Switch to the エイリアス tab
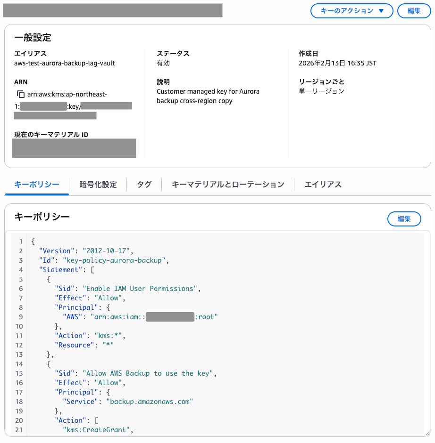Image resolution: width=435 pixels, height=443 pixels. (323, 184)
